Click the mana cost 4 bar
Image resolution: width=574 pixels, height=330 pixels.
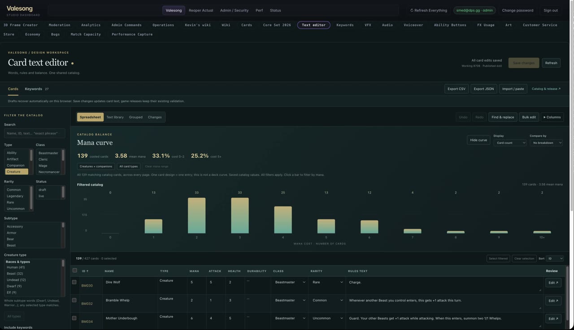(x=283, y=220)
